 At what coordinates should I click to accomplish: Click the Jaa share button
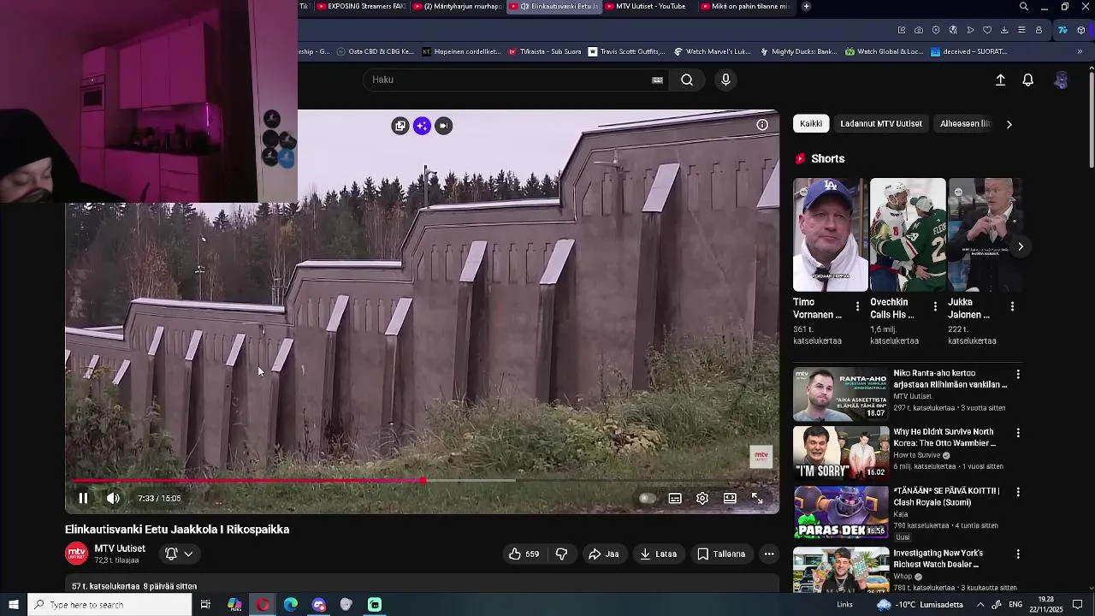click(603, 554)
